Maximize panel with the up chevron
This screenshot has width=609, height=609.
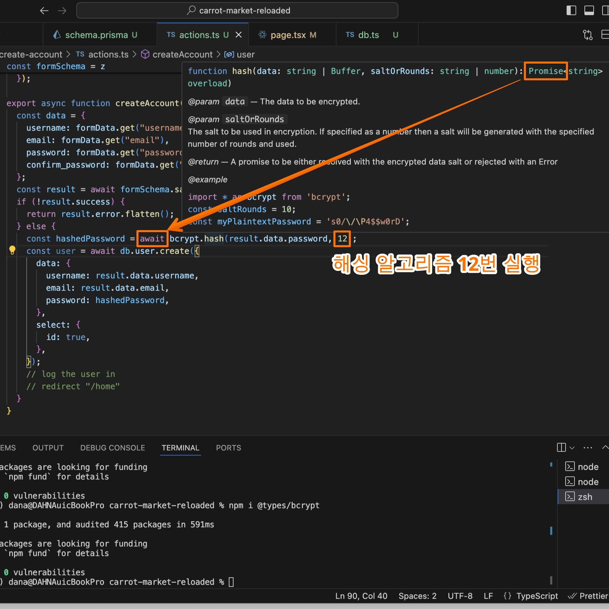[605, 448]
